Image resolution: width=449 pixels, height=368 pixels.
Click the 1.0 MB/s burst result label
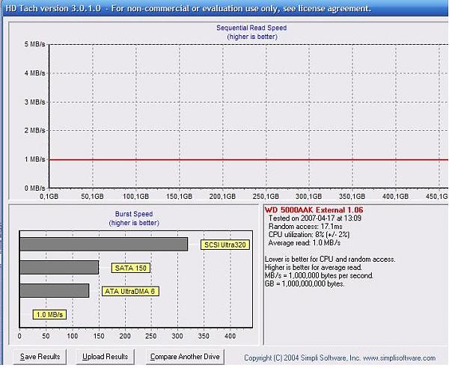coord(49,314)
